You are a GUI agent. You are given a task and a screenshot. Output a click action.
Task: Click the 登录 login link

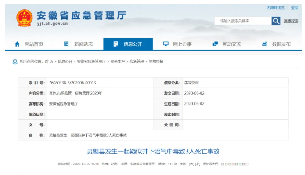click(295, 8)
